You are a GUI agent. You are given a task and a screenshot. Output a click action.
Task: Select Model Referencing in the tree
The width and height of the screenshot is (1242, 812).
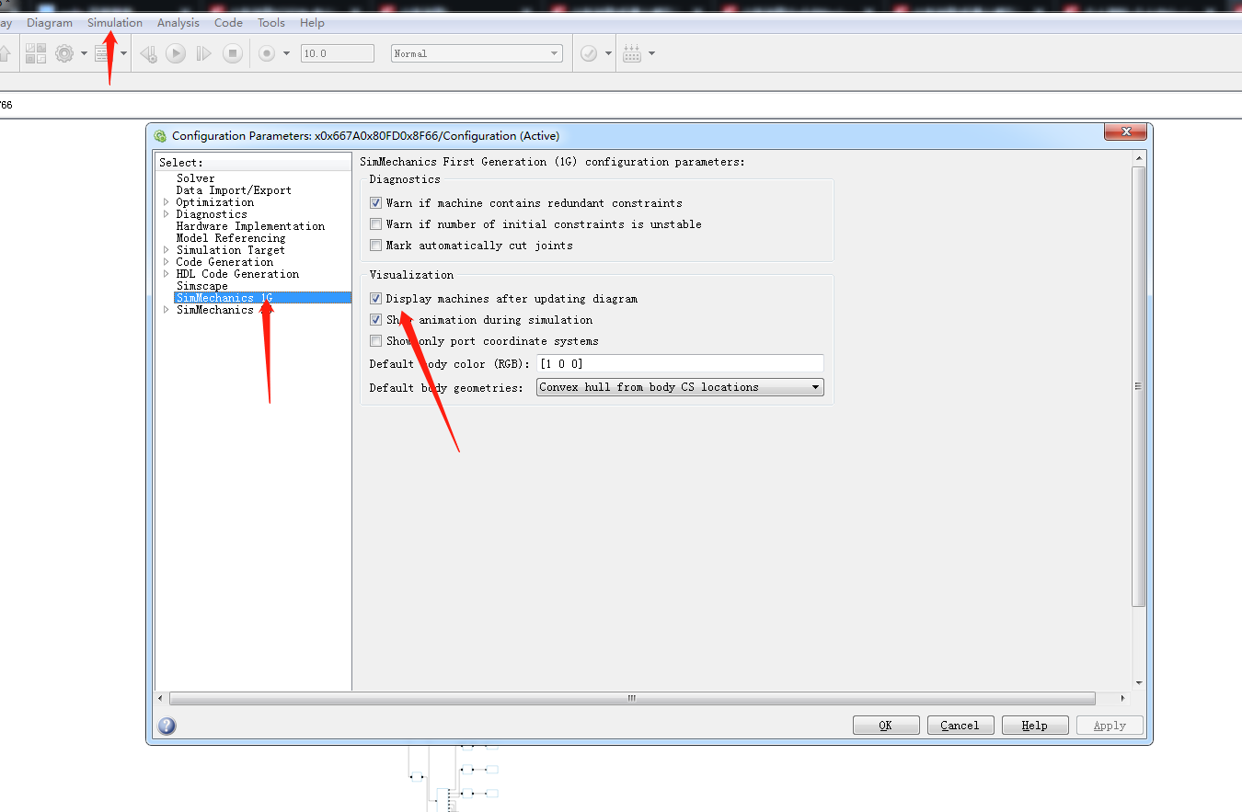click(x=231, y=238)
